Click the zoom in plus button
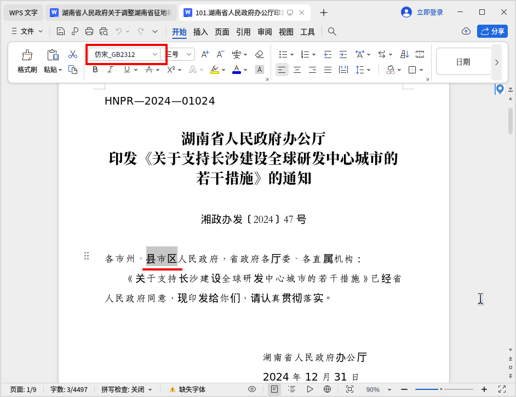Image resolution: width=516 pixels, height=397 pixels. coord(484,389)
